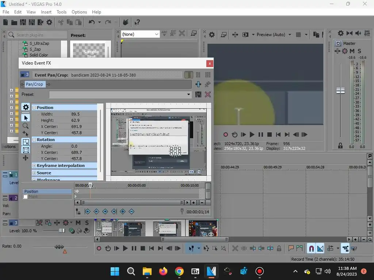The width and height of the screenshot is (374, 280).
Task: Play from the preview window transport
Action: pos(252,135)
